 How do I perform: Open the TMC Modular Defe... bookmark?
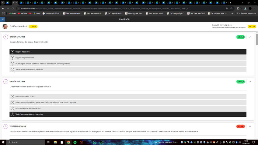tap(72, 13)
